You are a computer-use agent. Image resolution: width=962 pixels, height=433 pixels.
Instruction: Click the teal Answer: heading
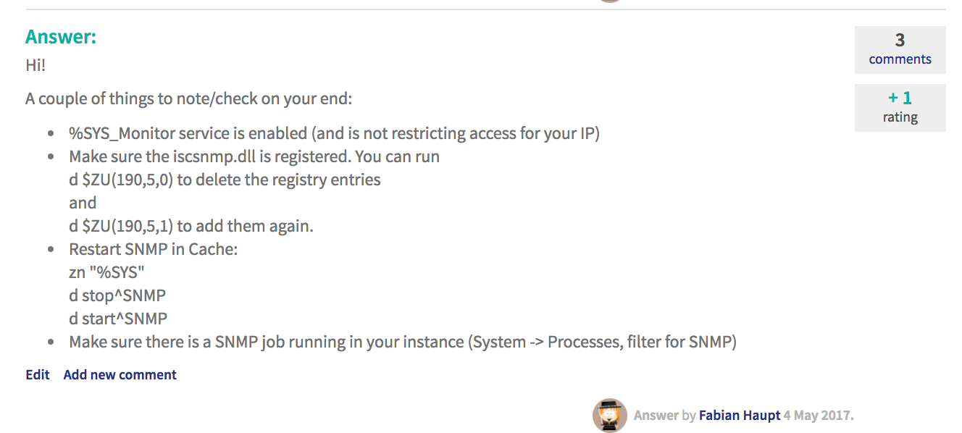(61, 37)
